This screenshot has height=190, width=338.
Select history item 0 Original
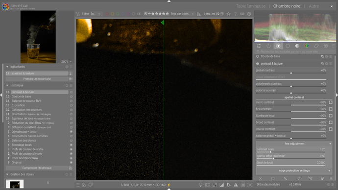(x=37, y=163)
